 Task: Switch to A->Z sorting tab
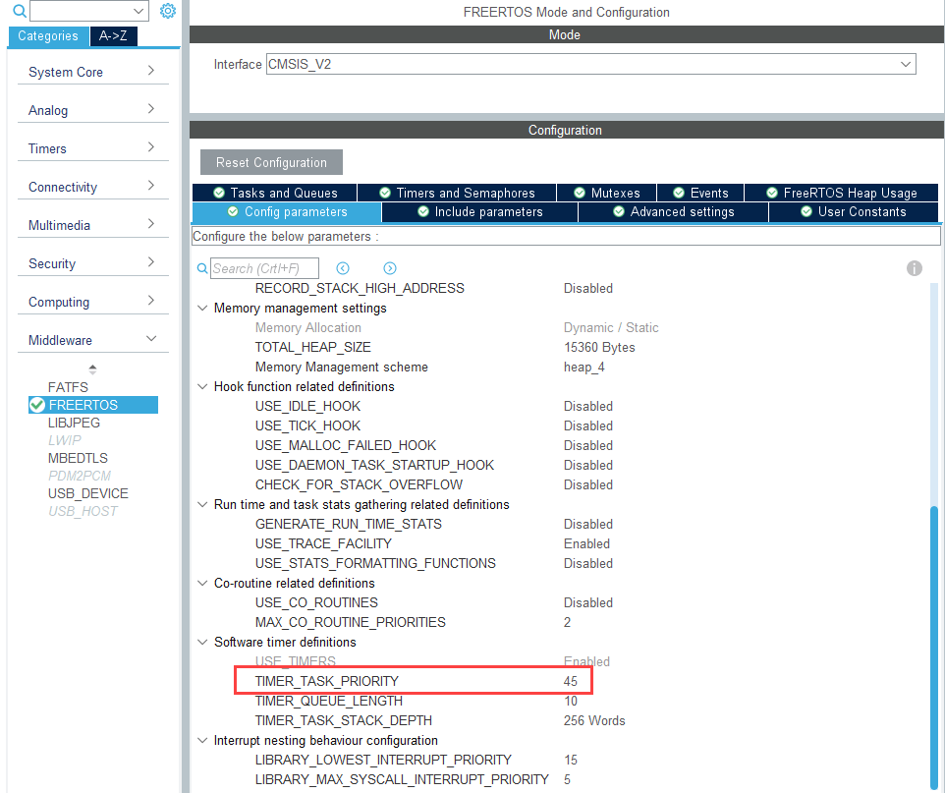point(114,35)
